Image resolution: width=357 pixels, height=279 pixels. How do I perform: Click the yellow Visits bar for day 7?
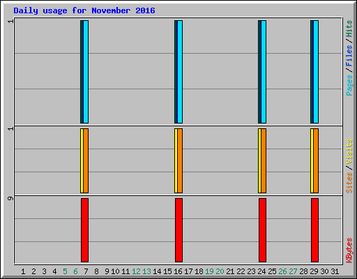coord(82,160)
